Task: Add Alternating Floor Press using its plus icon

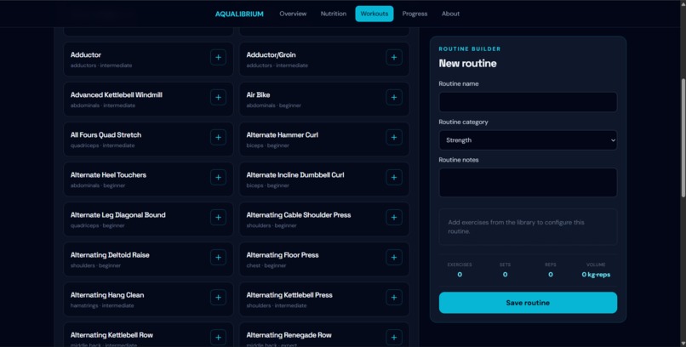Action: (394, 258)
